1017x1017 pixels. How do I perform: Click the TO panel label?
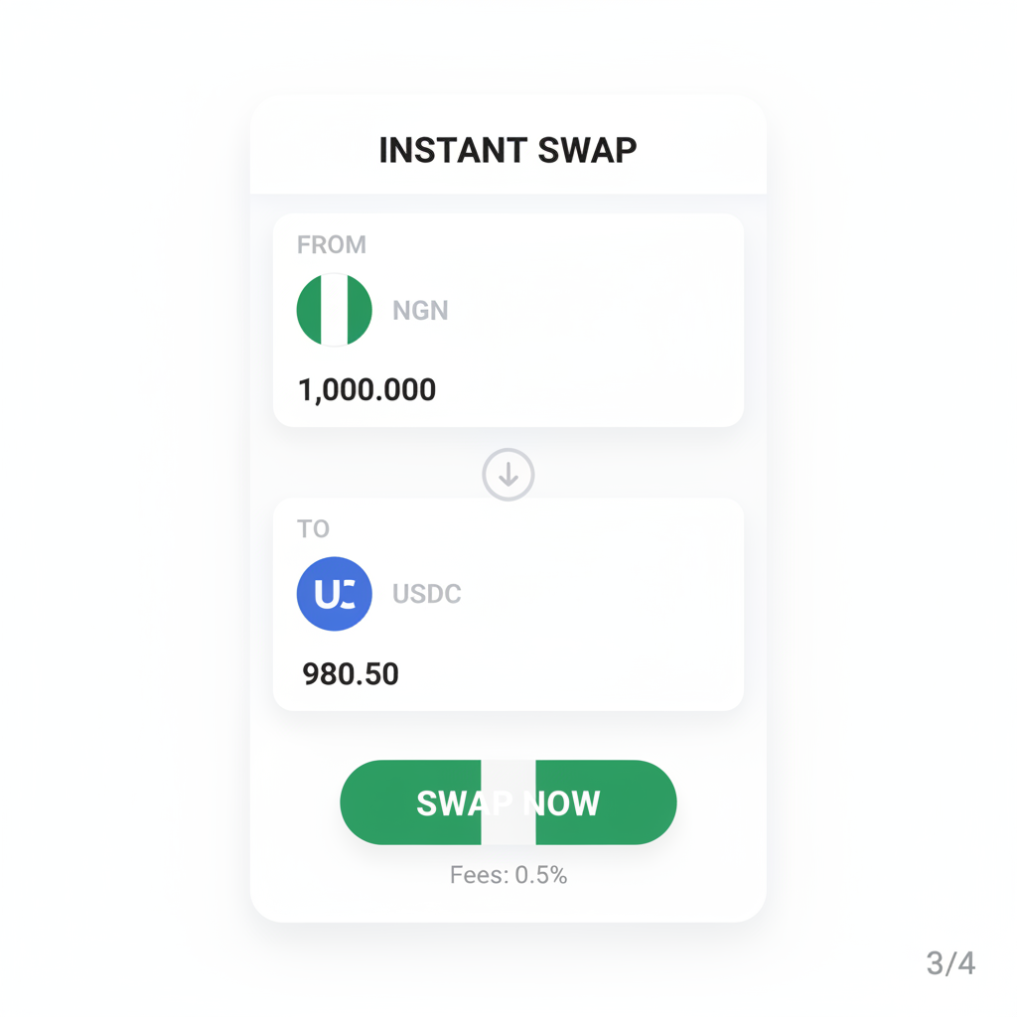313,528
